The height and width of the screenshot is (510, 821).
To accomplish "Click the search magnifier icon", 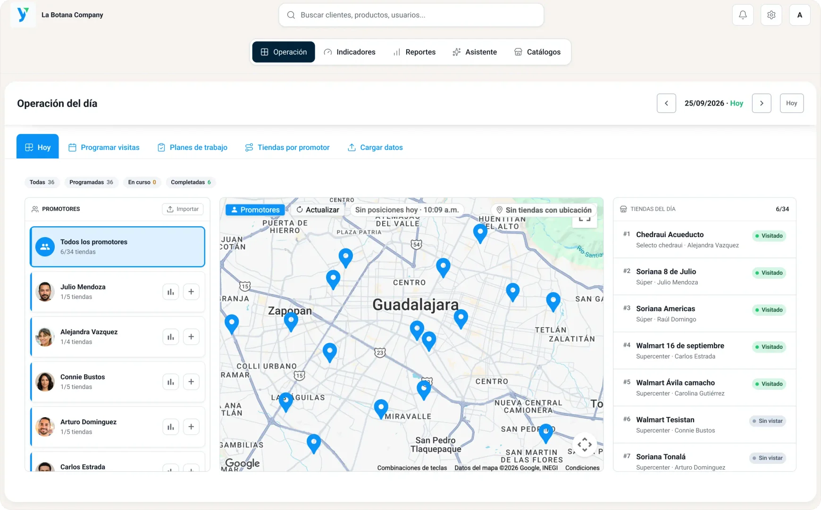I will (291, 15).
